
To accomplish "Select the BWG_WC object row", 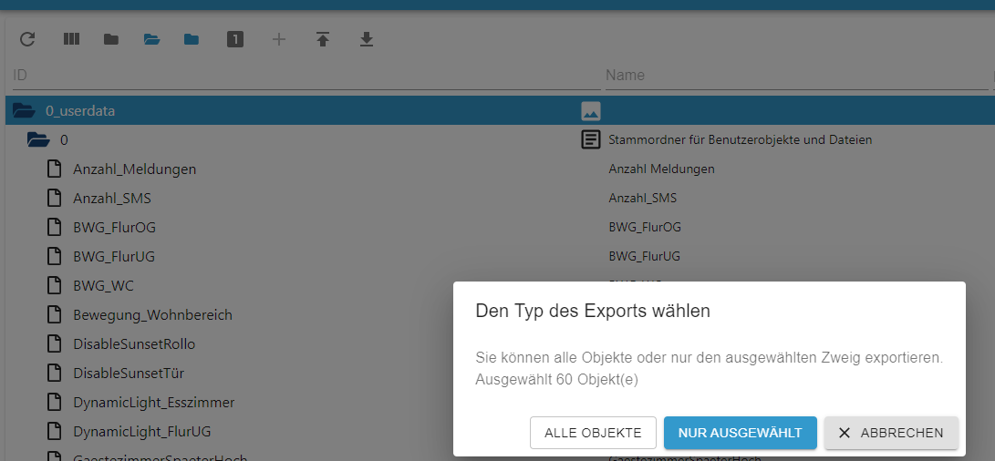I will [x=228, y=285].
